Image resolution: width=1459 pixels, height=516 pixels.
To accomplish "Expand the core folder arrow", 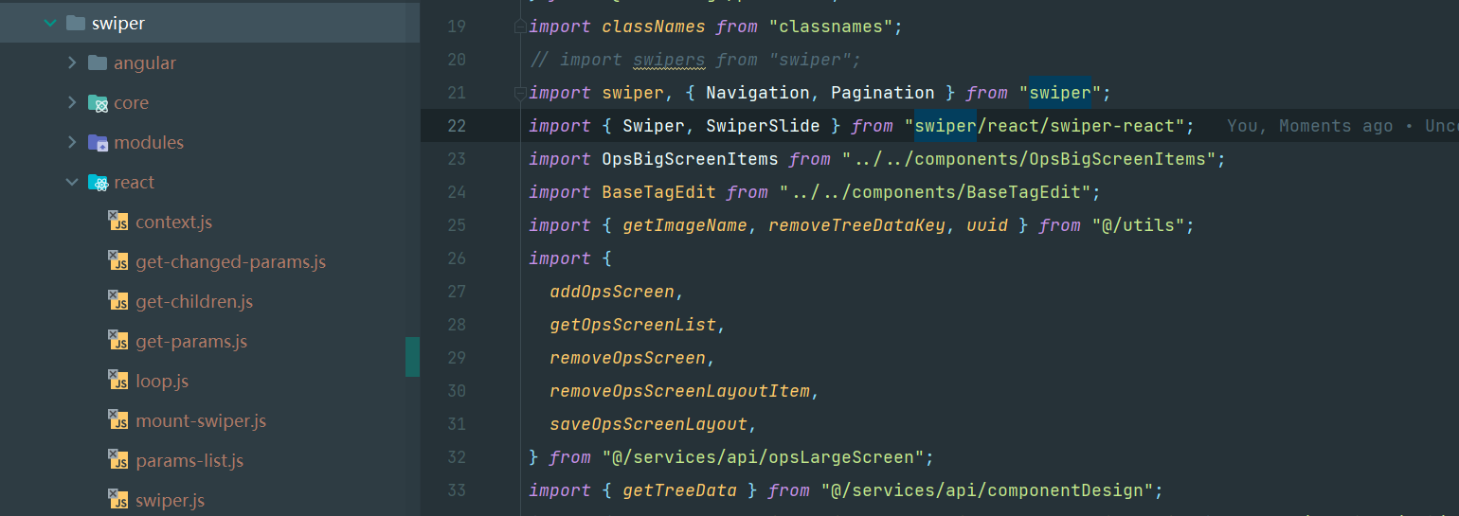I will tap(72, 102).
